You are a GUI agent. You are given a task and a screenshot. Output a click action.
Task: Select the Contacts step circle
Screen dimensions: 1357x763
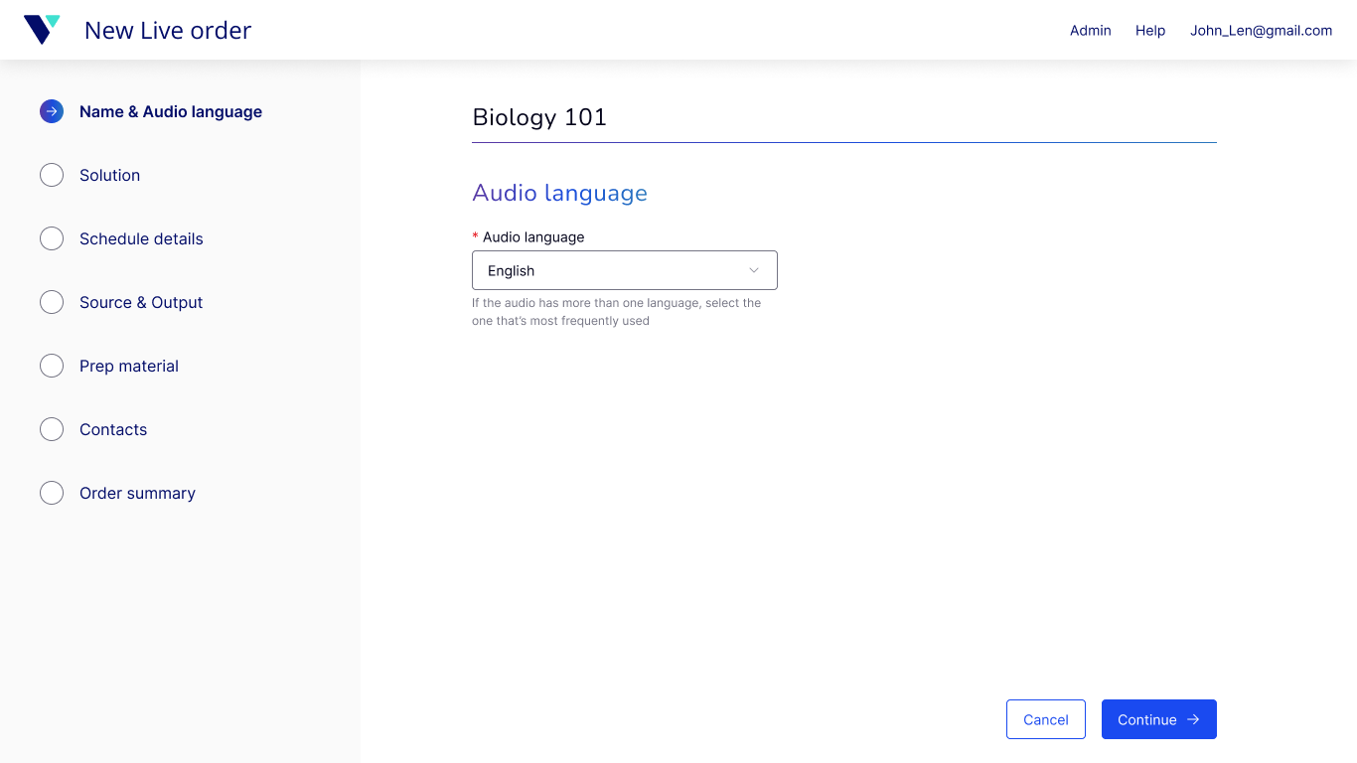pyautogui.click(x=52, y=429)
